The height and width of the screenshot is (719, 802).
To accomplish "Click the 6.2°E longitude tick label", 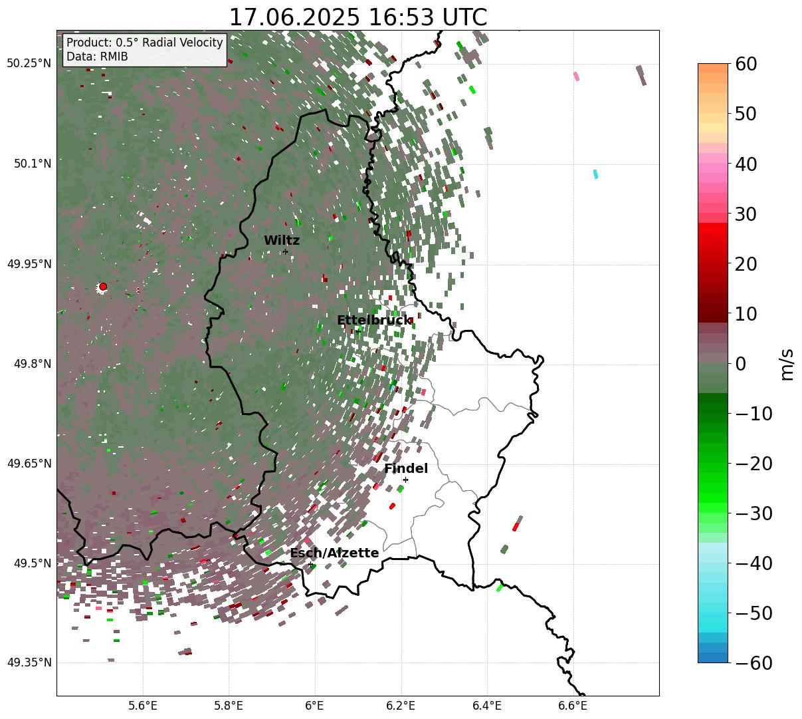I will pyautogui.click(x=401, y=706).
